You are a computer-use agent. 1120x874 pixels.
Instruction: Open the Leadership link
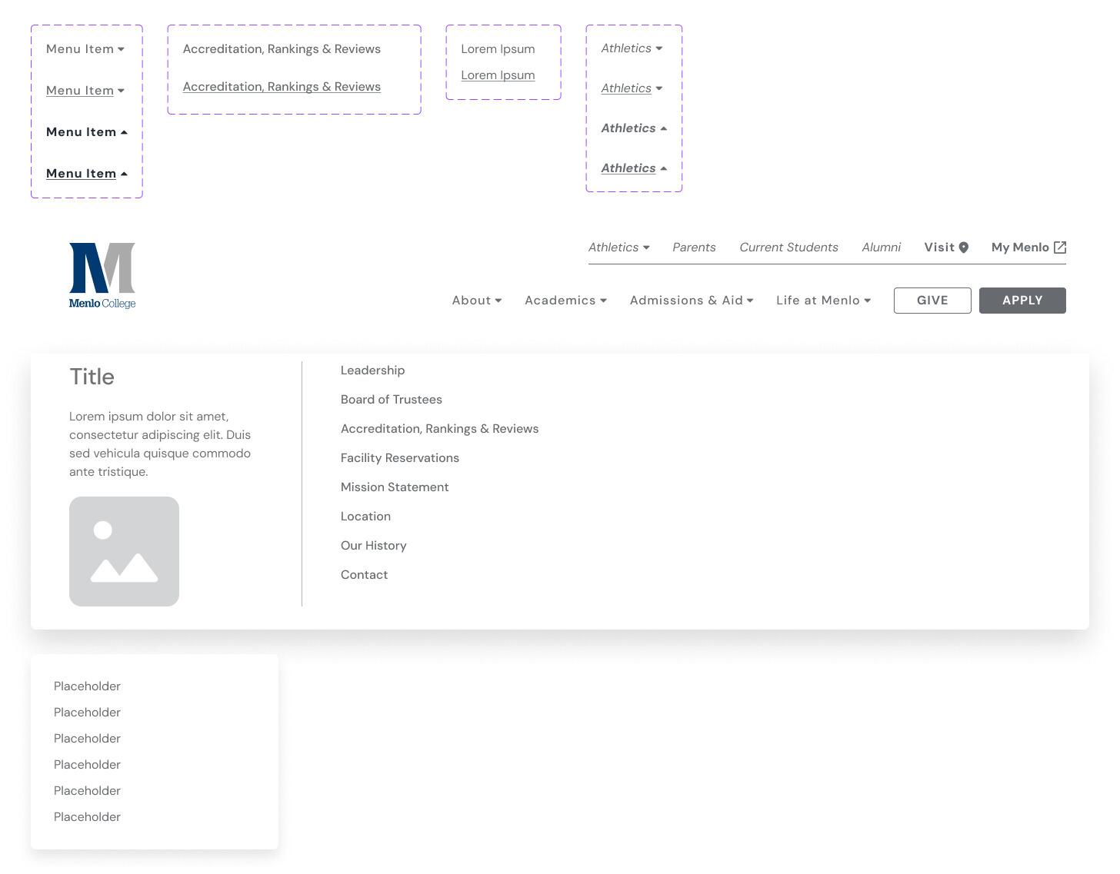(x=372, y=371)
